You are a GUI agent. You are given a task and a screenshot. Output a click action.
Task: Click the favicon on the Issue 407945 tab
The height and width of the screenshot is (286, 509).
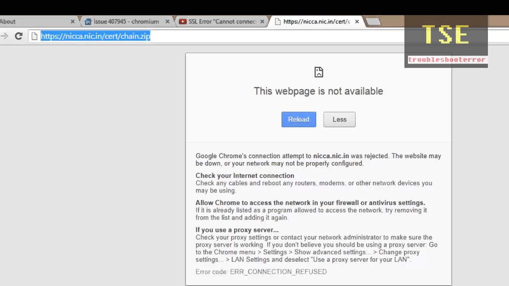(x=88, y=21)
